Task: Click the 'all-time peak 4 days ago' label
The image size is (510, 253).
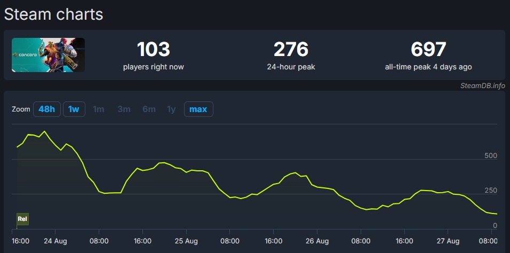Action: coord(428,67)
